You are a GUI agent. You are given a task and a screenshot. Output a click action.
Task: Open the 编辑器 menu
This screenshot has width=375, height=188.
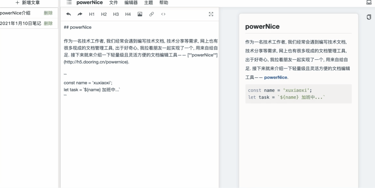[131, 3]
